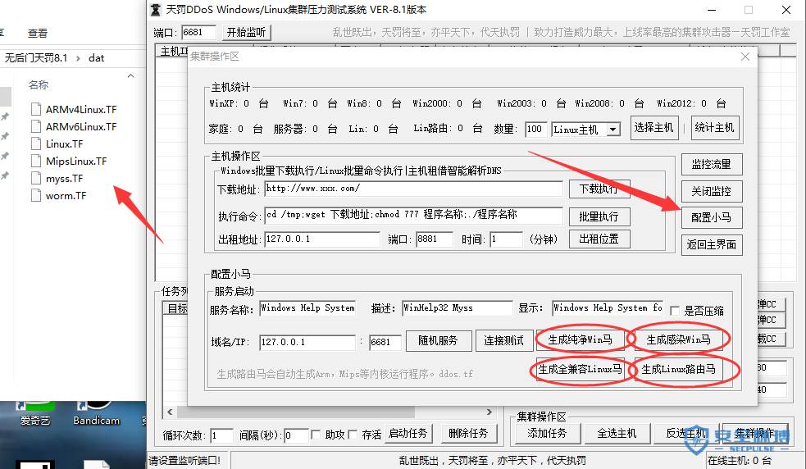This screenshot has height=469, width=806.
Task: Click the 选择主机 button
Action: point(653,128)
